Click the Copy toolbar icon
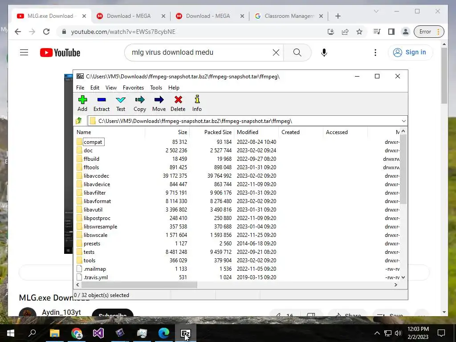456x342 pixels. 139,103
